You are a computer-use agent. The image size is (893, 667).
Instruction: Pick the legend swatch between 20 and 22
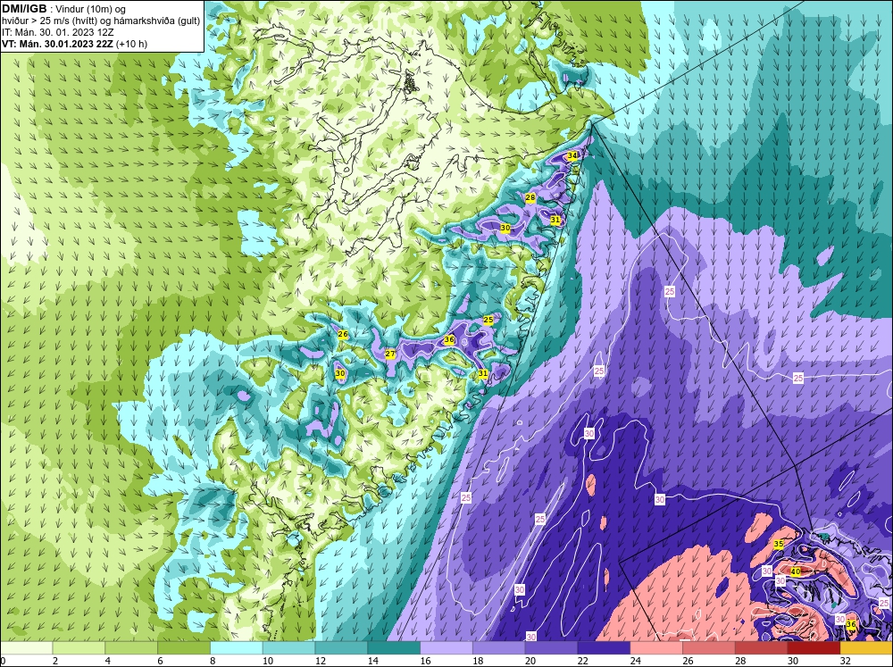pyautogui.click(x=551, y=647)
